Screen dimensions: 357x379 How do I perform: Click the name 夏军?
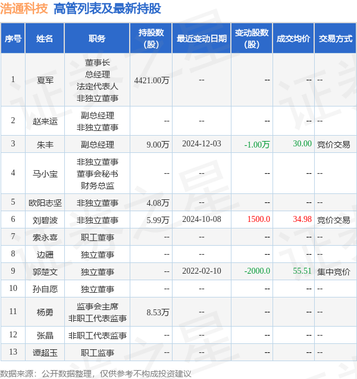(45, 80)
